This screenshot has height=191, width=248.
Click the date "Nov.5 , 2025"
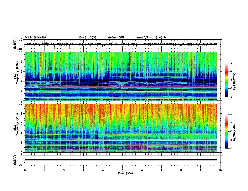click(x=87, y=37)
